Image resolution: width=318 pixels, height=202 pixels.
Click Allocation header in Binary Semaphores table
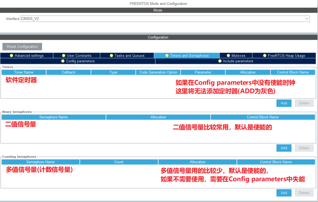coord(158,117)
